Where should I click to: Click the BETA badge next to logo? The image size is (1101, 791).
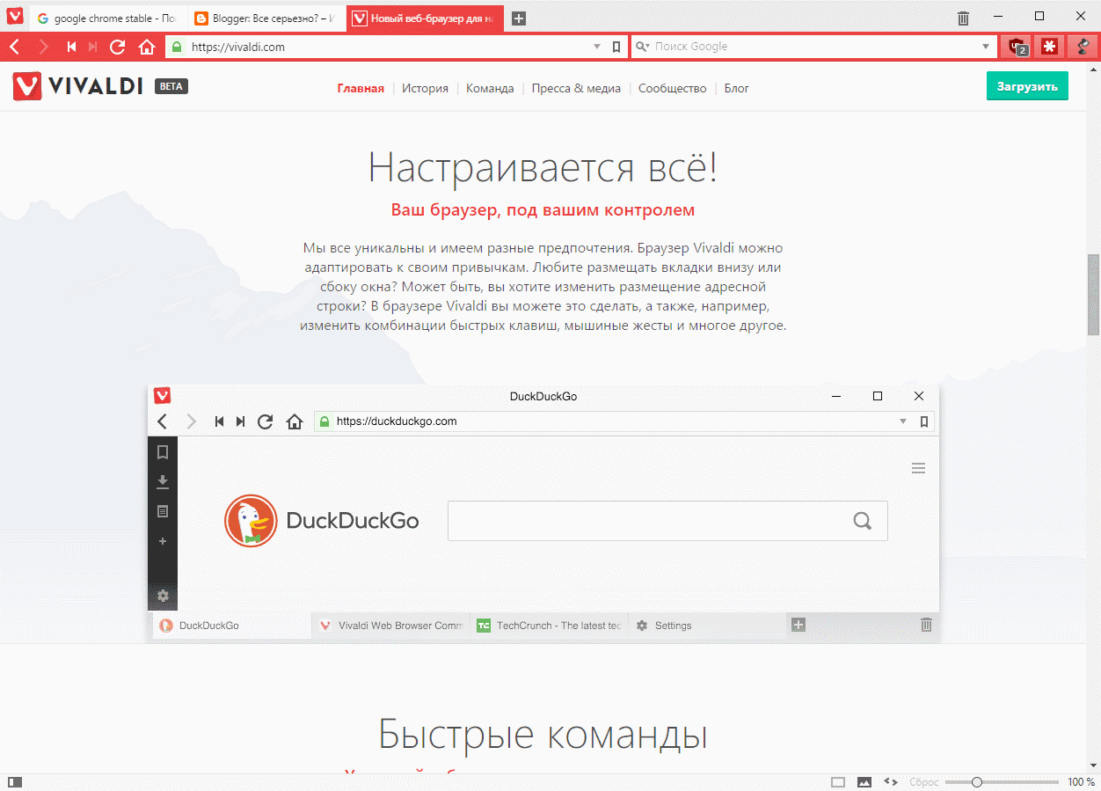[x=171, y=86]
